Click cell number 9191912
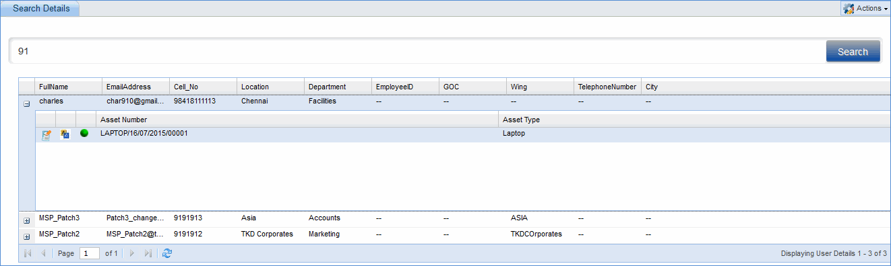The width and height of the screenshot is (891, 266). coord(188,234)
